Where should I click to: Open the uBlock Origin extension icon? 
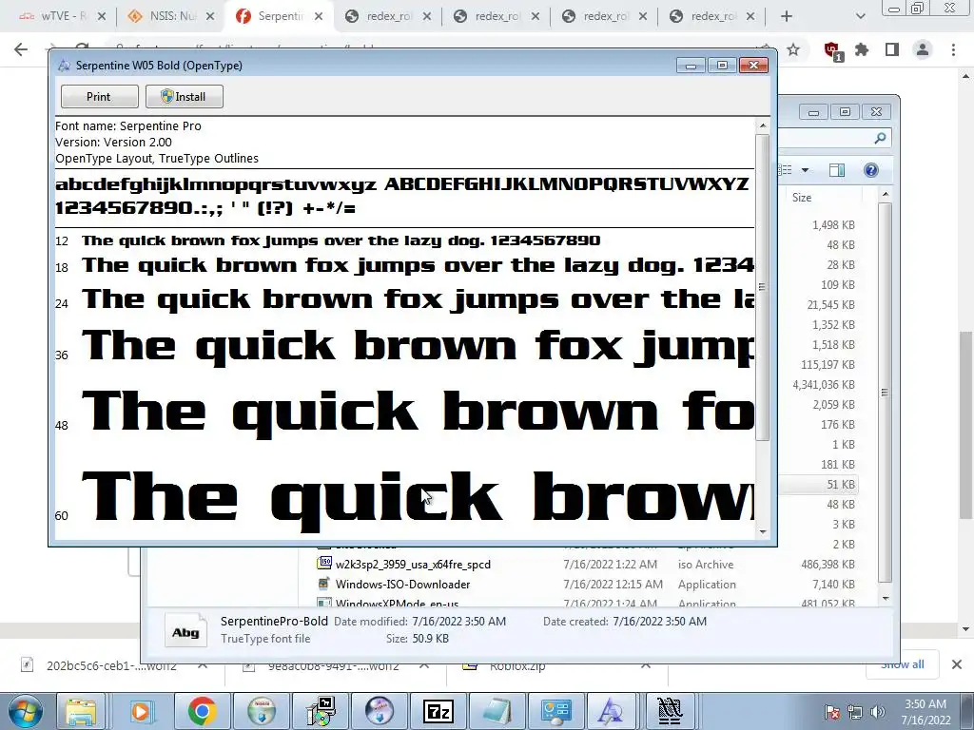tap(831, 50)
